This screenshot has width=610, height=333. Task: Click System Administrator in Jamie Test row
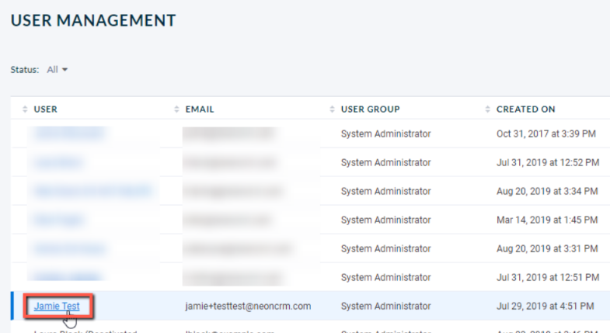[x=386, y=306]
